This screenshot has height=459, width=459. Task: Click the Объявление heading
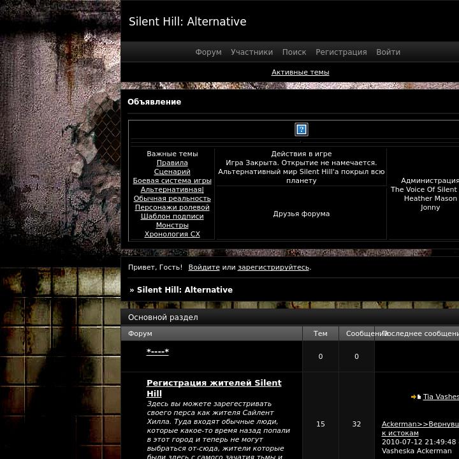(x=154, y=102)
